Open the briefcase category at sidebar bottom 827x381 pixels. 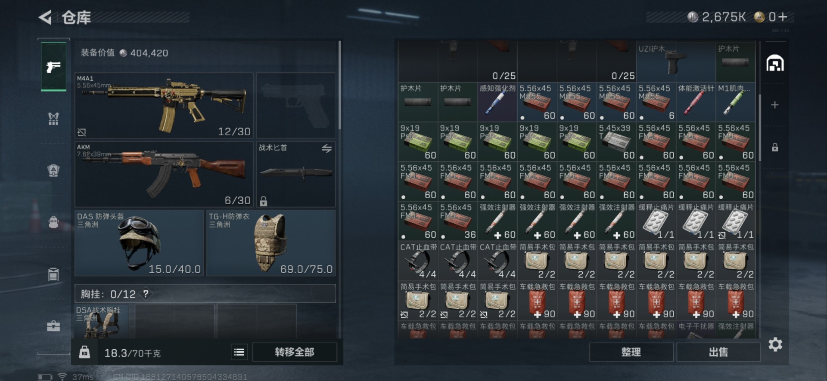point(53,326)
